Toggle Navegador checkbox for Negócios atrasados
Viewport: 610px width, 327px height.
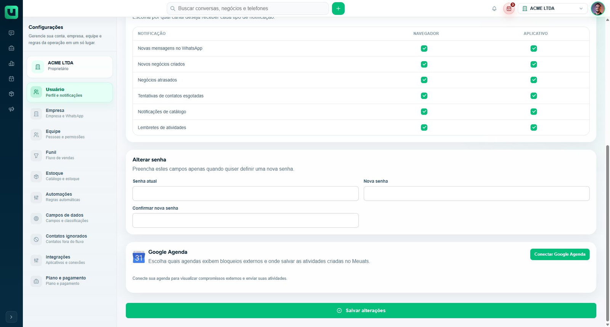(424, 80)
